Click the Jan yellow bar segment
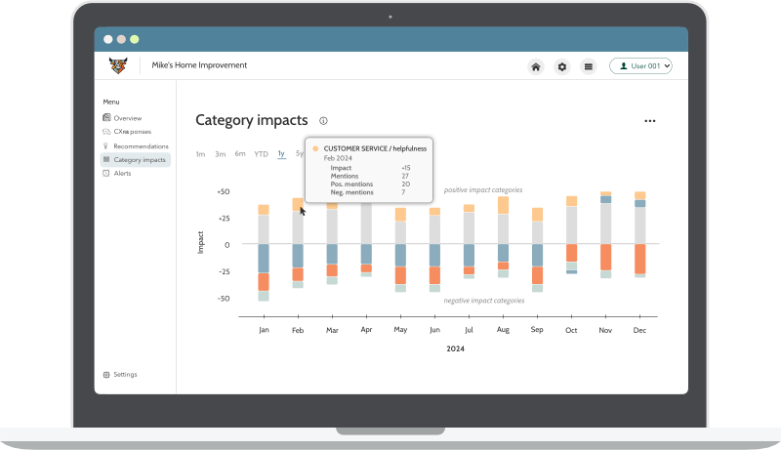 tap(264, 210)
